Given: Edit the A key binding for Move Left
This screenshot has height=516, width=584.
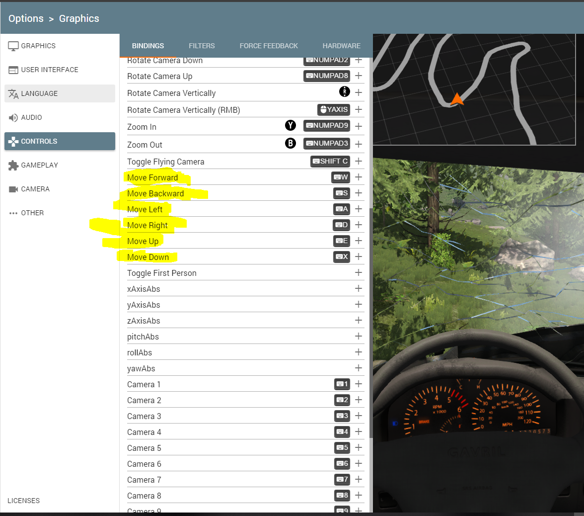Looking at the screenshot, I should click(342, 209).
